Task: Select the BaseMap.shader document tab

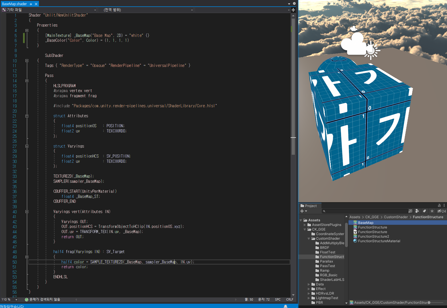Action: click(14, 4)
